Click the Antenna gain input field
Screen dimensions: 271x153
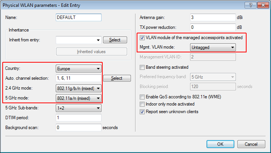tap(213, 17)
